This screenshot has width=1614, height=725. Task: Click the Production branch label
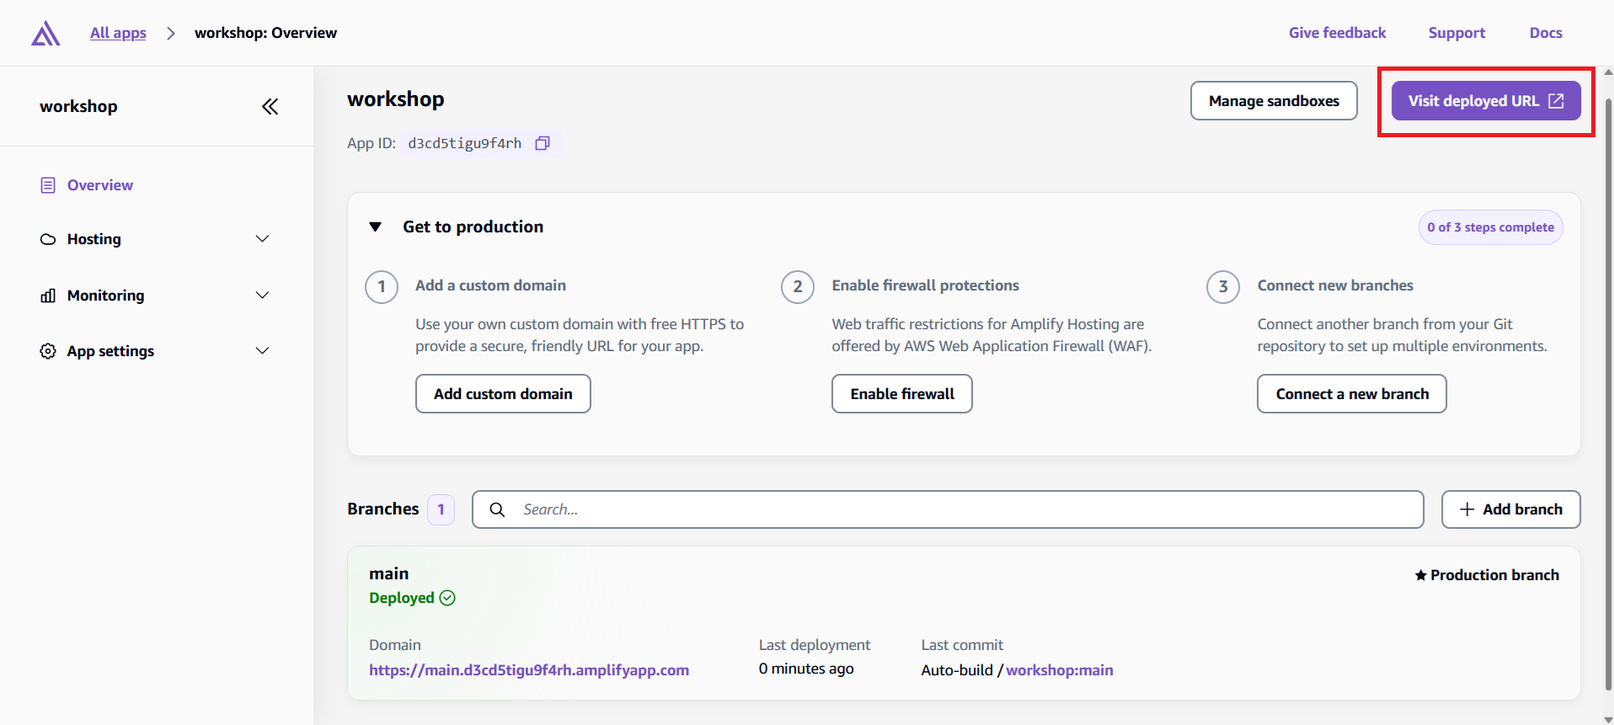point(1495,575)
